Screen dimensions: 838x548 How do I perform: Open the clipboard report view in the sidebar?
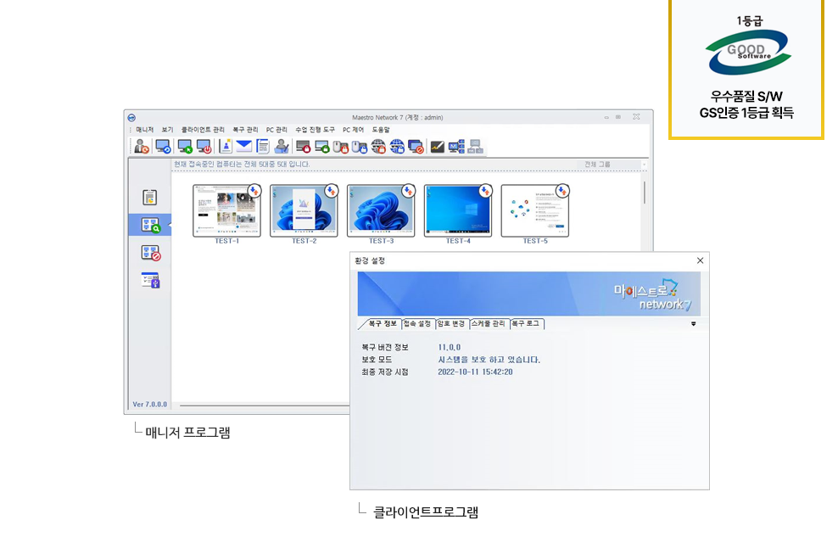pyautogui.click(x=150, y=197)
